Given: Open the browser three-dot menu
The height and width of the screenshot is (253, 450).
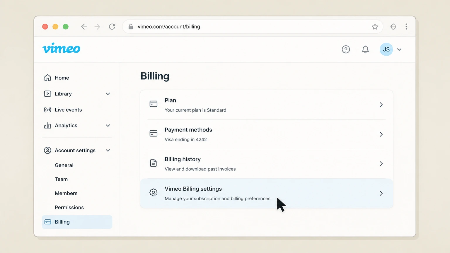Looking at the screenshot, I should (406, 27).
